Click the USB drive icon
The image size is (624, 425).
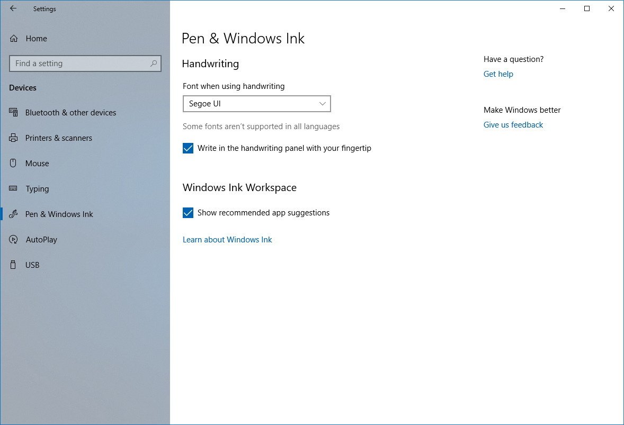coord(13,265)
